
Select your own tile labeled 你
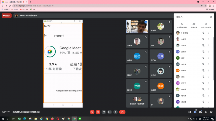[x=161, y=101]
